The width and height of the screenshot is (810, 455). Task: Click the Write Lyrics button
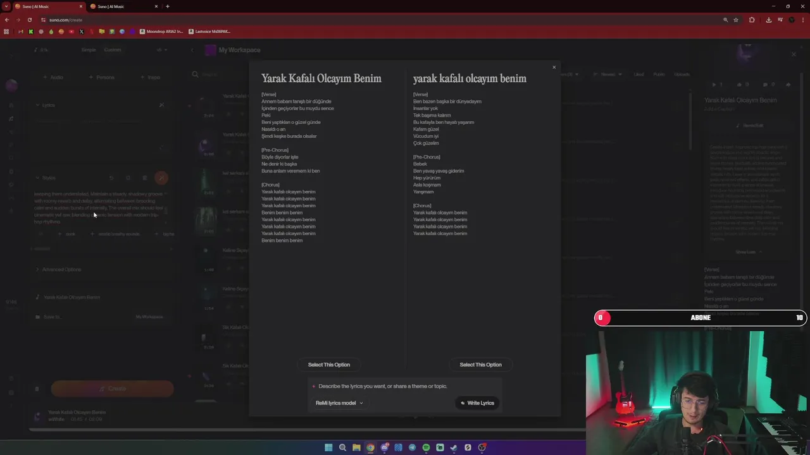[478, 403]
